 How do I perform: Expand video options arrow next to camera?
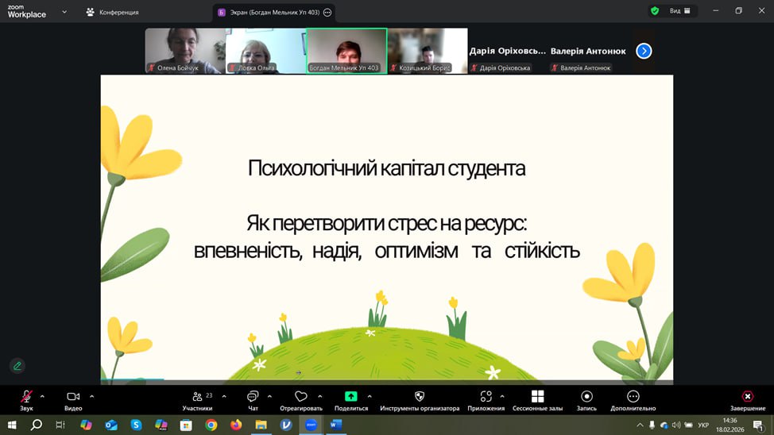(92, 396)
